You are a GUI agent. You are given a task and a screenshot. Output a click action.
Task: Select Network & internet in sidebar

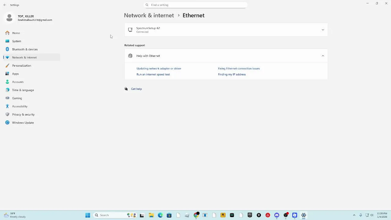click(x=32, y=57)
